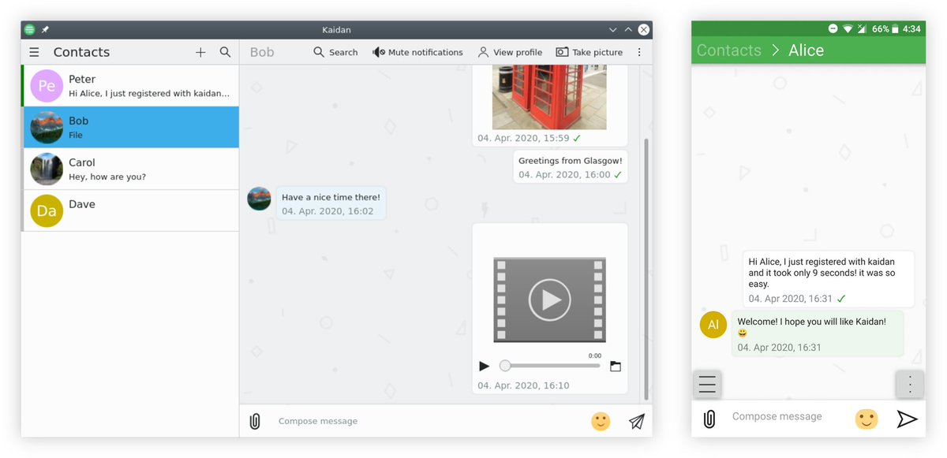This screenshot has height=458, width=947.
Task: Toggle the pin window icon in title bar
Action: point(45,30)
